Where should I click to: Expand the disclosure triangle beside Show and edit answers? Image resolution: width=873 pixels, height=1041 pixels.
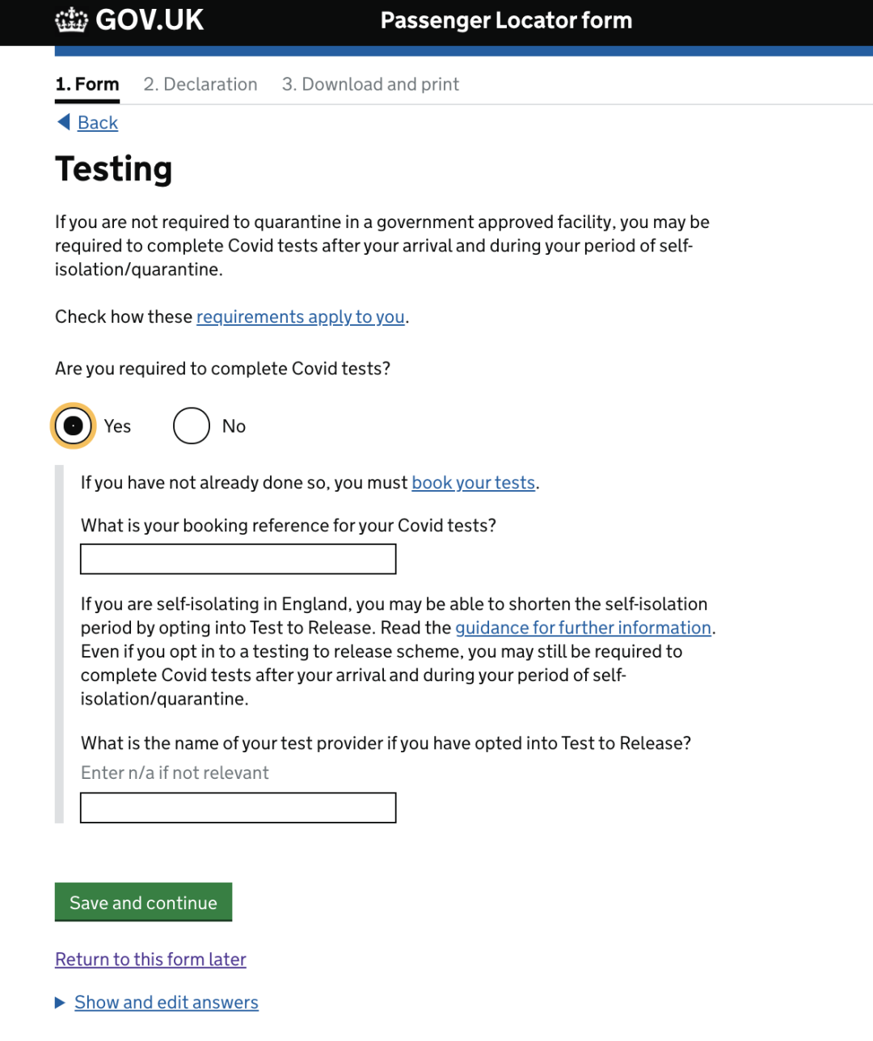60,1003
